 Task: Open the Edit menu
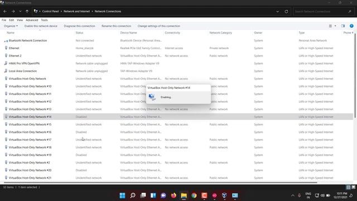11,20
